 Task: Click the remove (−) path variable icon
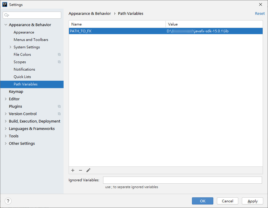coord(81,170)
